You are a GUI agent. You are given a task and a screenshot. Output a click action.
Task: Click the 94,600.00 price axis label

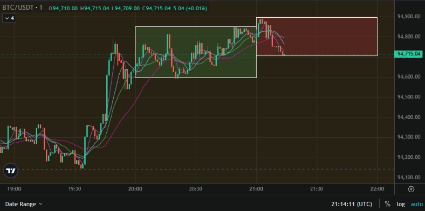click(409, 77)
